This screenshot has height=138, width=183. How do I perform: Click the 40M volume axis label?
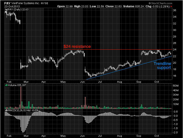(176, 90)
